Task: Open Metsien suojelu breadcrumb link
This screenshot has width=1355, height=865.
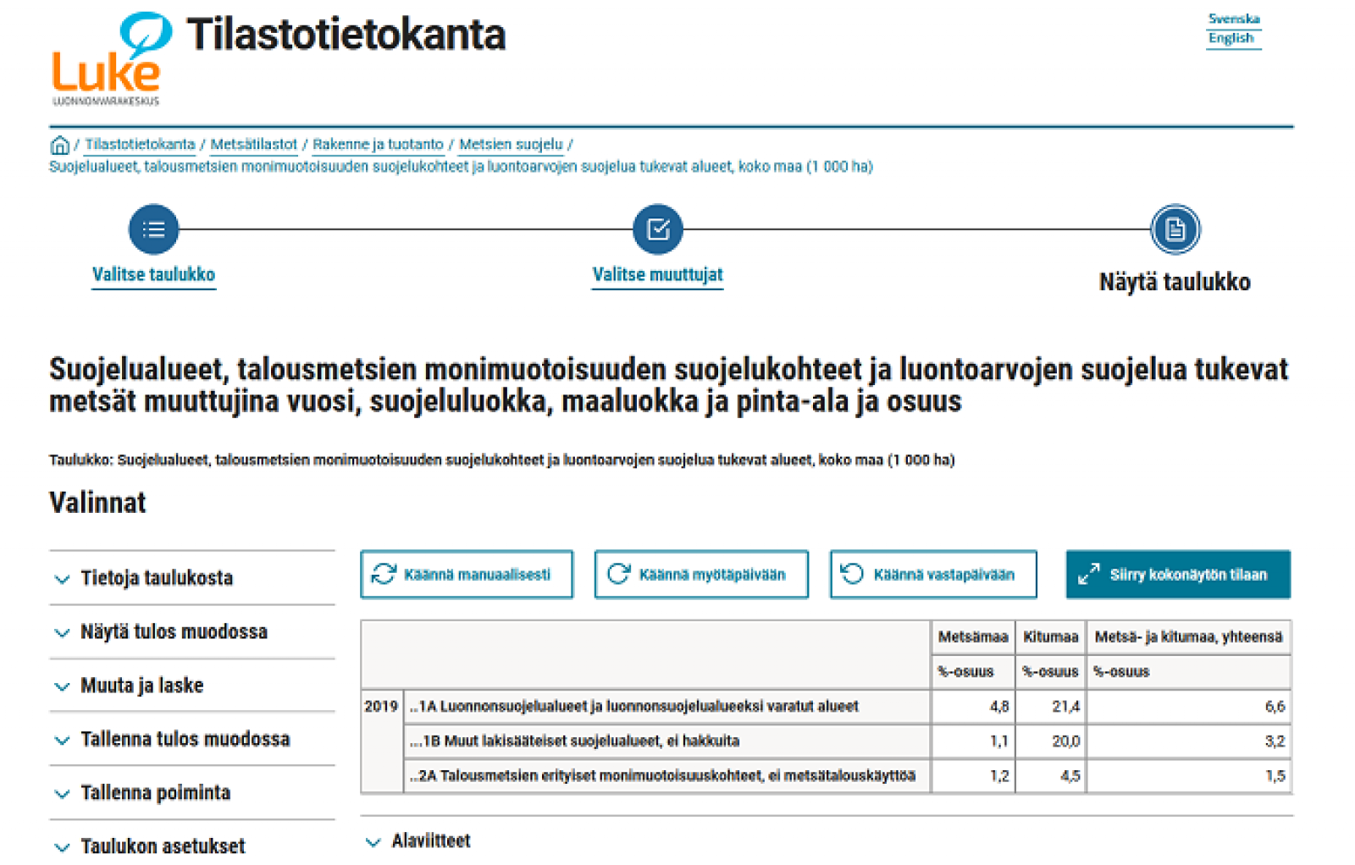Action: pos(511,145)
